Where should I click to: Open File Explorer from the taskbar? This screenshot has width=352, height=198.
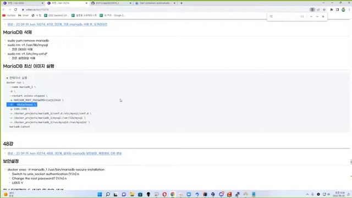point(132,194)
